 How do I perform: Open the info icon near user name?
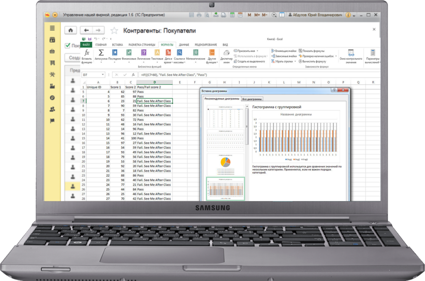349,15
